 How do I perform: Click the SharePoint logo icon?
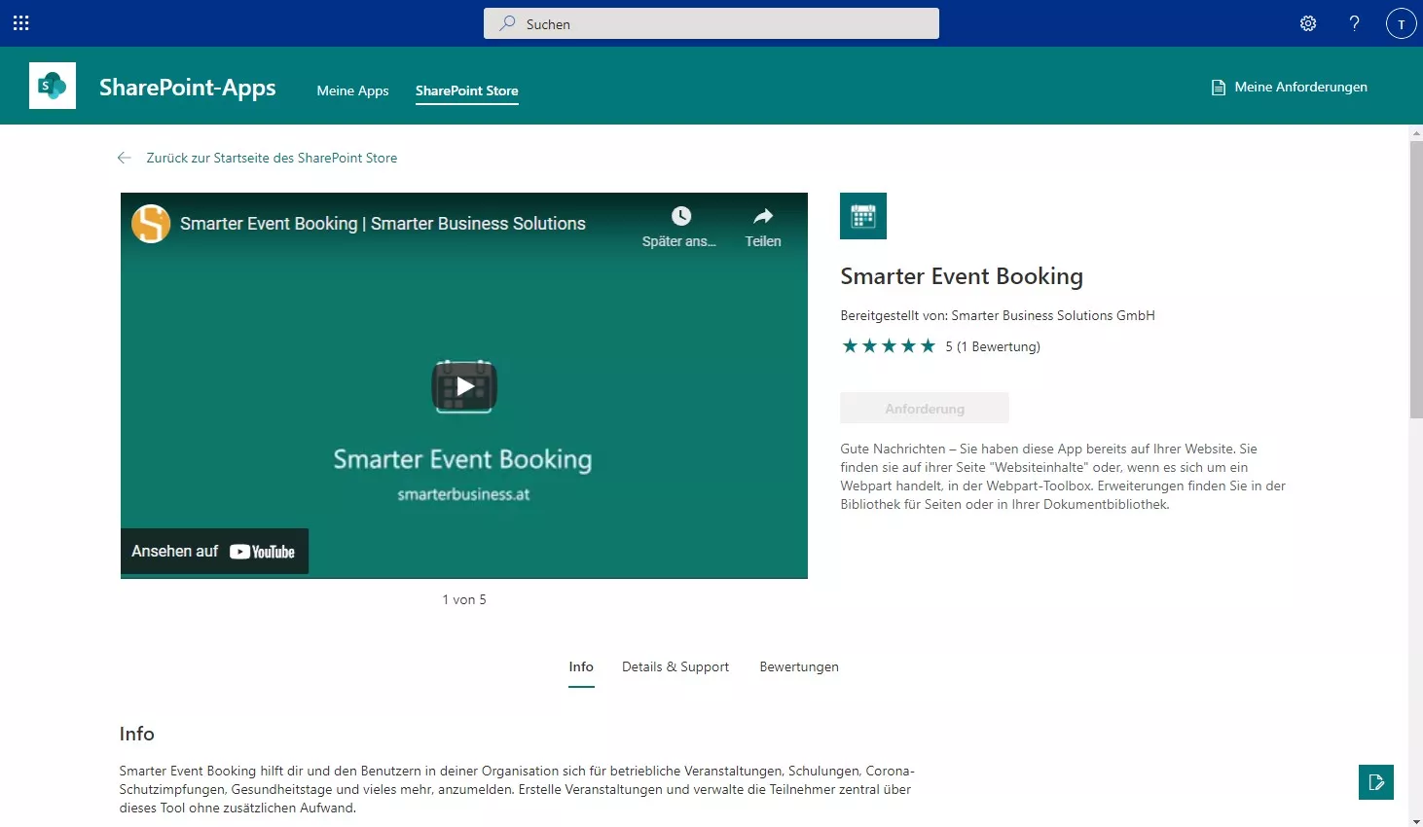point(52,85)
